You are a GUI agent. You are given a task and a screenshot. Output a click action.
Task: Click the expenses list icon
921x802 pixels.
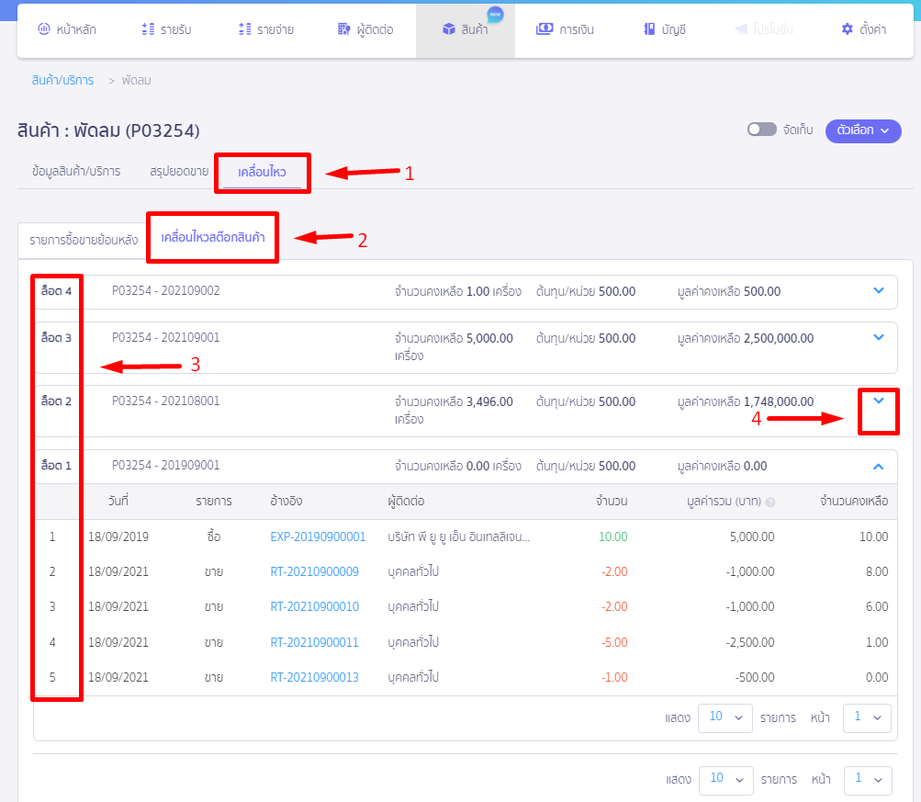244,29
